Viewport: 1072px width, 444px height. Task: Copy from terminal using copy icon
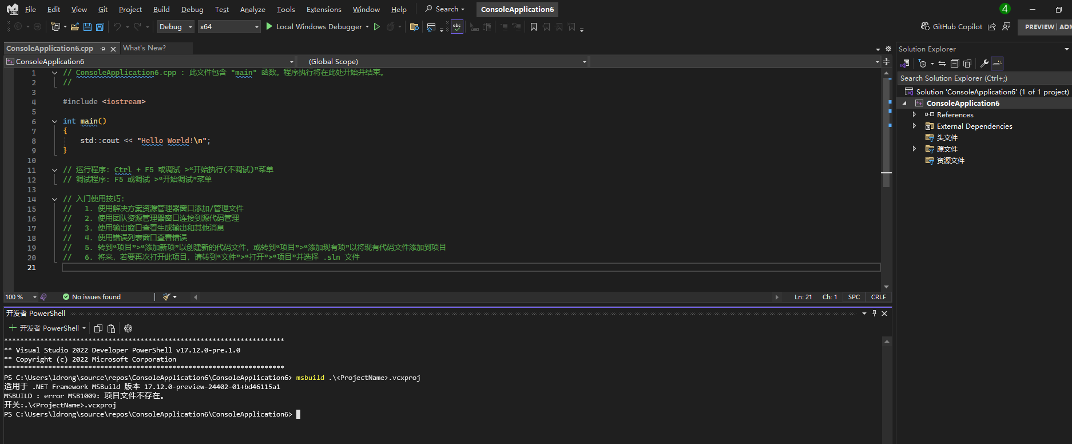tap(98, 328)
